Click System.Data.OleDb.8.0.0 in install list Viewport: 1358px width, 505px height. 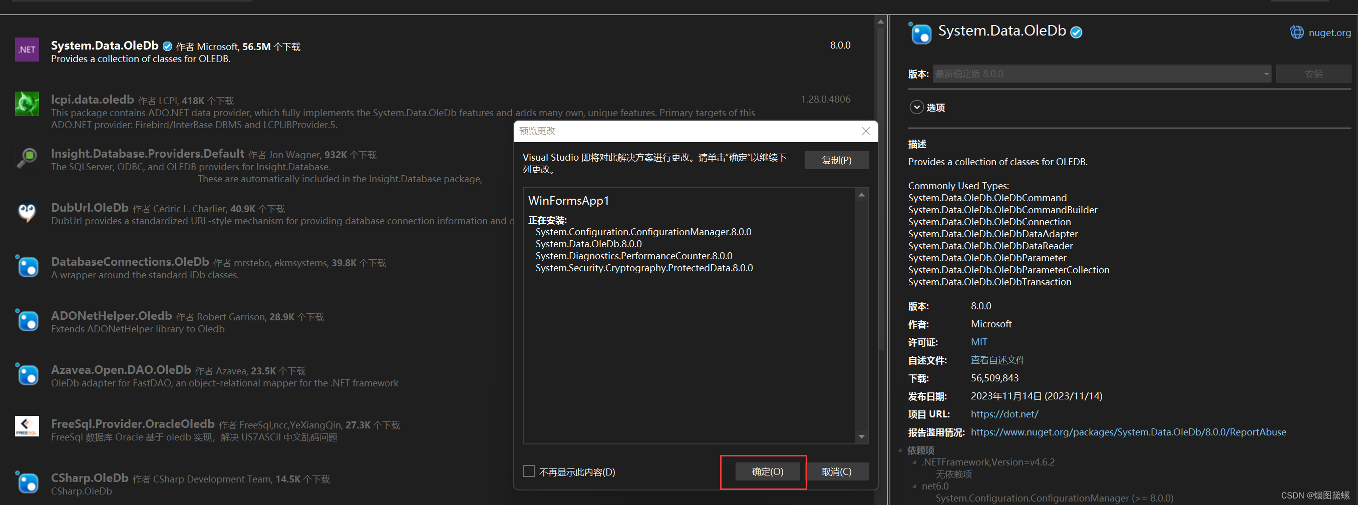pyautogui.click(x=588, y=244)
